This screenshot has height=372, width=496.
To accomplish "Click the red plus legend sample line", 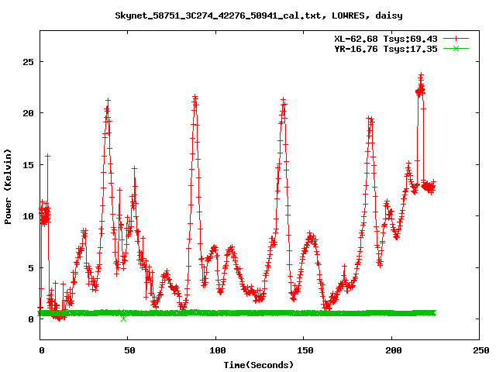I will click(x=456, y=39).
